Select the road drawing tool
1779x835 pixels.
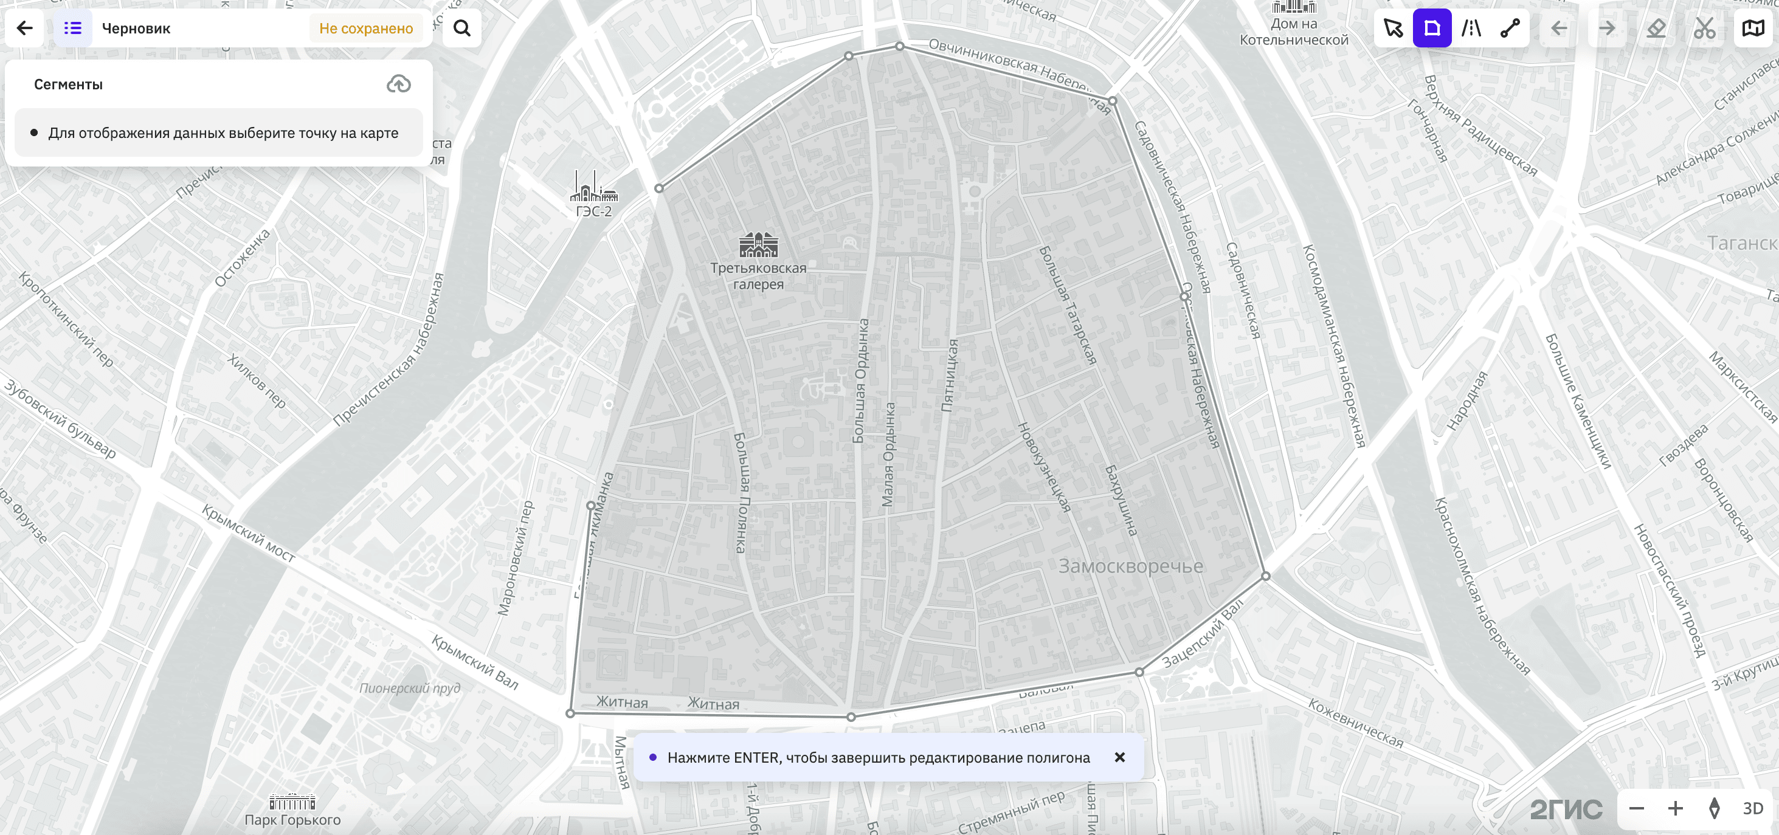pos(1471,29)
